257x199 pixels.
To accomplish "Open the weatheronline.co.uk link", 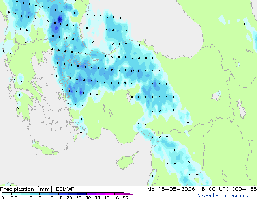I will point(223,195).
